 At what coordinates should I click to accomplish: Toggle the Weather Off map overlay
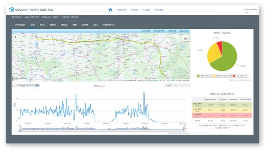[x=158, y=31]
